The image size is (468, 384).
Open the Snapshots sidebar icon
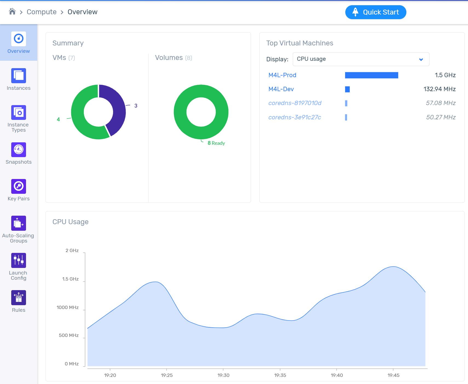18,150
